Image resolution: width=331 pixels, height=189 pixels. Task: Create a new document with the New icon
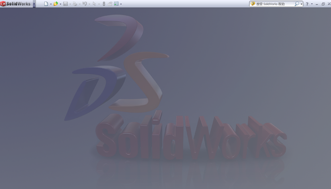tap(46, 4)
